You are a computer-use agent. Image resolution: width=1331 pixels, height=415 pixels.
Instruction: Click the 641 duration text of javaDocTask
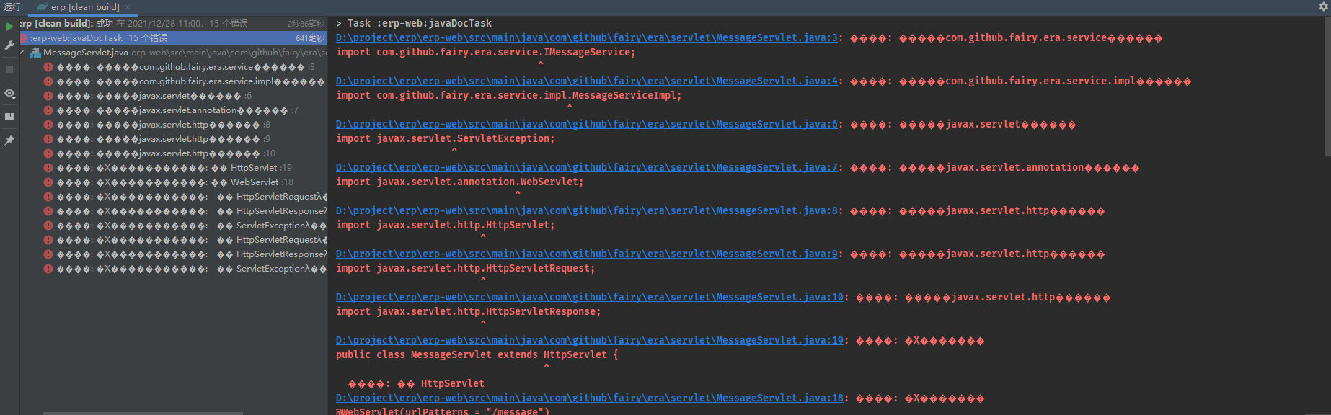[310, 38]
